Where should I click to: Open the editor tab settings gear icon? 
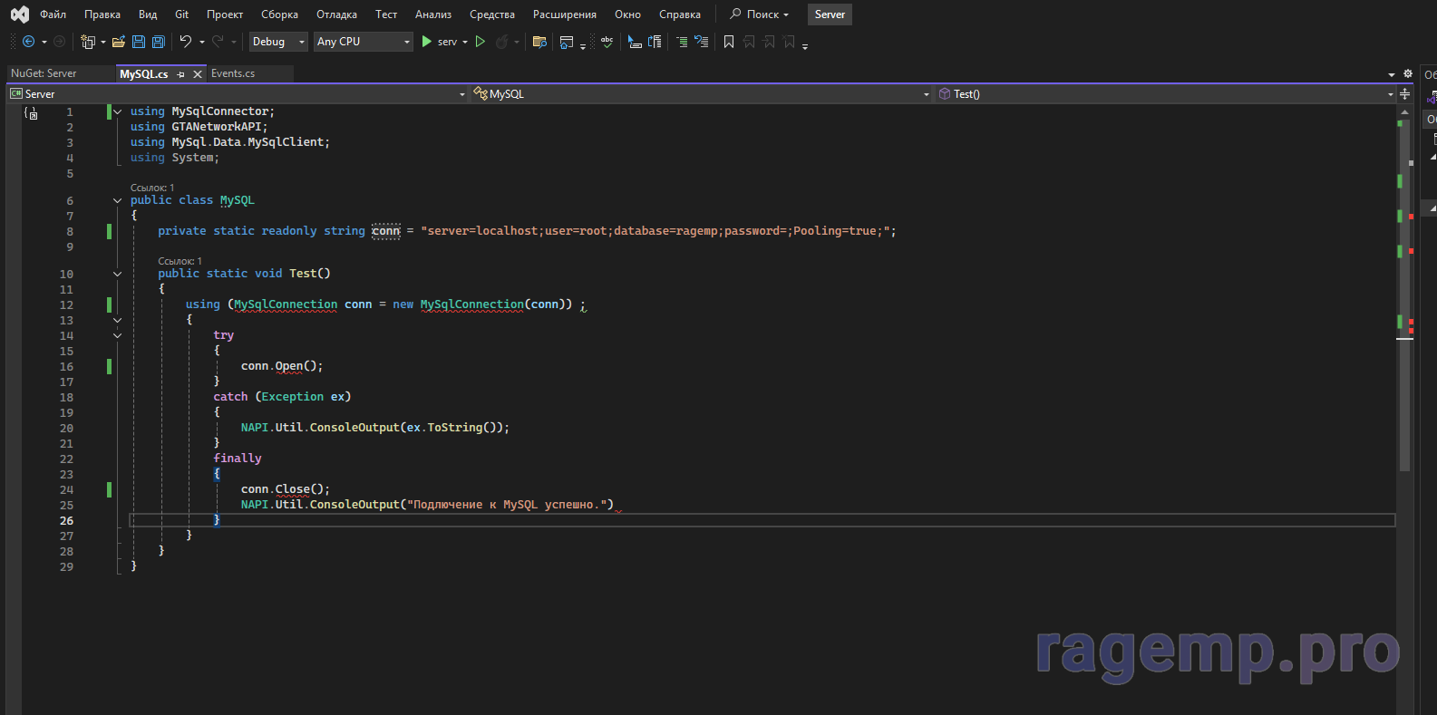pyautogui.click(x=1408, y=73)
